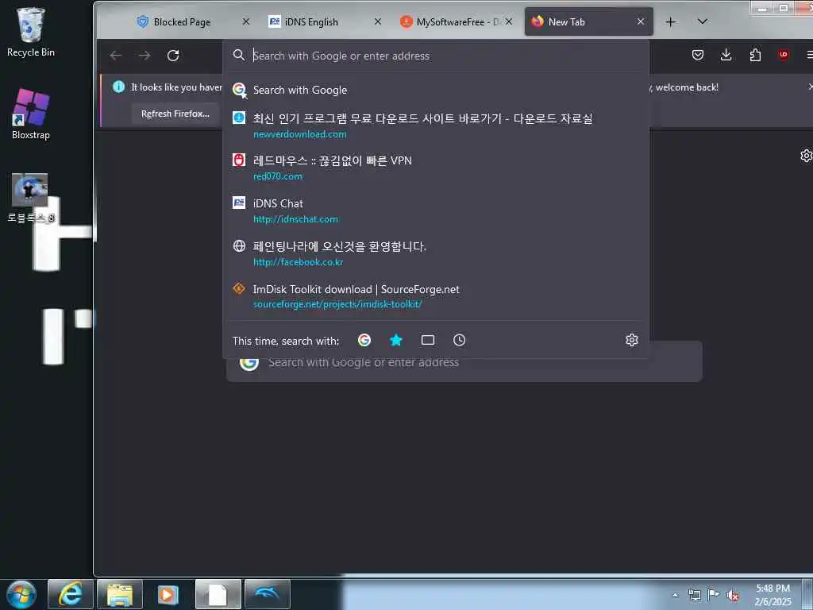Viewport: 813px width, 610px height.
Task: Search open tabs with rectangle icon
Action: pos(428,340)
